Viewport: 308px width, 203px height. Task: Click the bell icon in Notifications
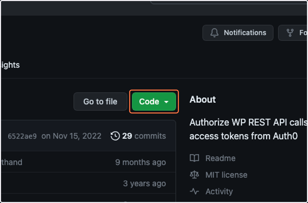(215, 33)
